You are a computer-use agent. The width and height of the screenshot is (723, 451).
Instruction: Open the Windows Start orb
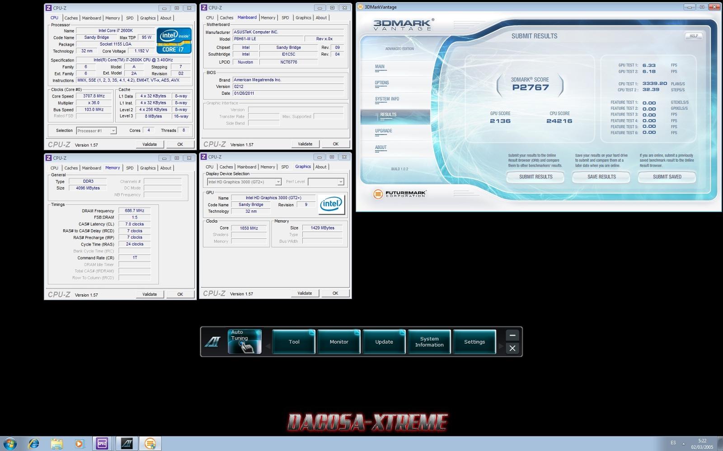coord(10,443)
